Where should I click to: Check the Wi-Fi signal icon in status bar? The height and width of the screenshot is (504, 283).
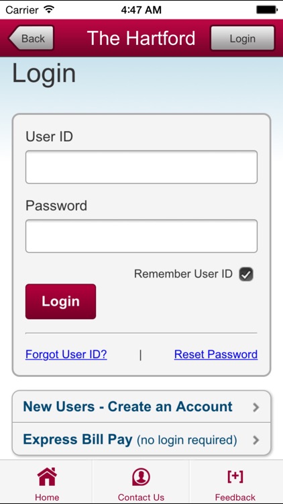coord(49,9)
